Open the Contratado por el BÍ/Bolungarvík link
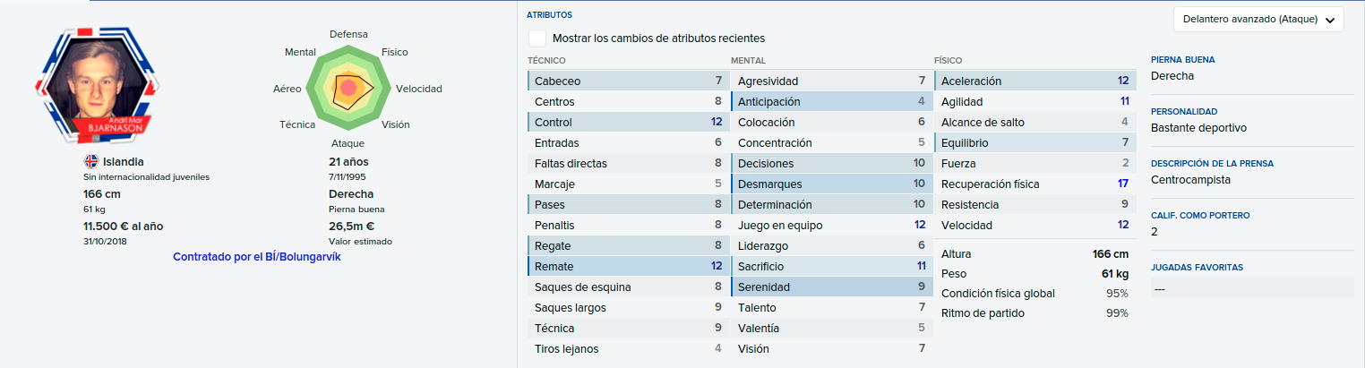Viewport: 1365px width, 368px height. [257, 257]
